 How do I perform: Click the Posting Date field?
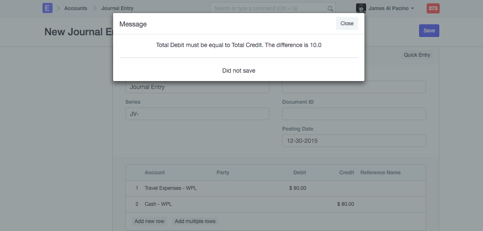354,141
